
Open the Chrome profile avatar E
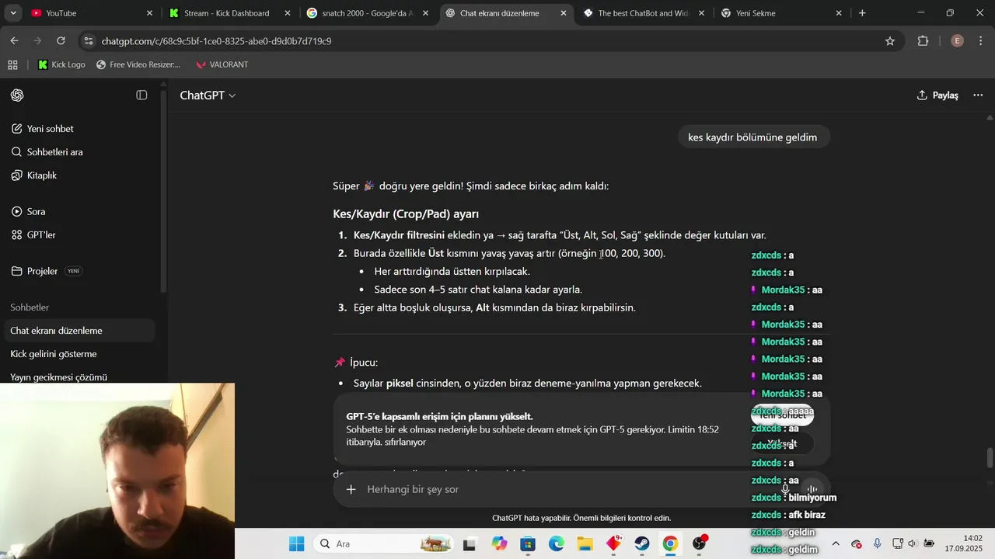click(x=957, y=41)
